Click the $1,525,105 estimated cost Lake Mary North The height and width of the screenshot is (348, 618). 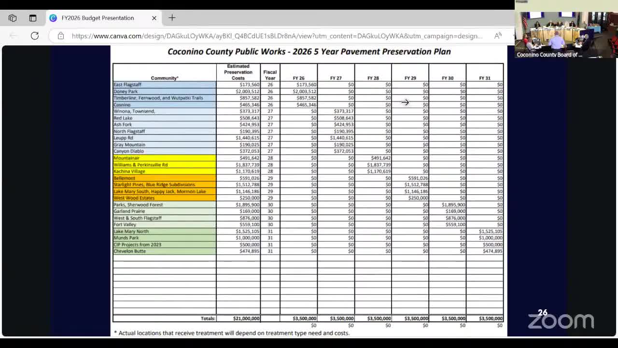(x=248, y=231)
